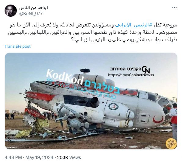Open the @KeNt_977 handle

[31, 14]
